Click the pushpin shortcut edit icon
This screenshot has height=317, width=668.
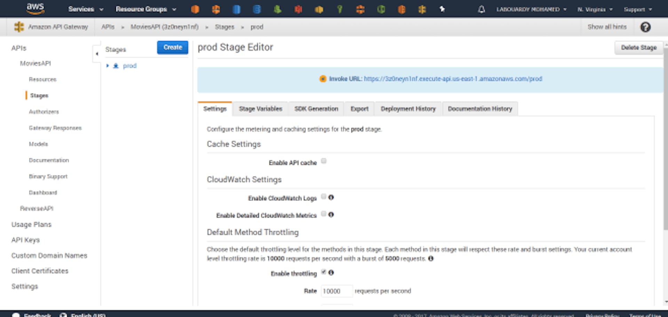pyautogui.click(x=442, y=9)
